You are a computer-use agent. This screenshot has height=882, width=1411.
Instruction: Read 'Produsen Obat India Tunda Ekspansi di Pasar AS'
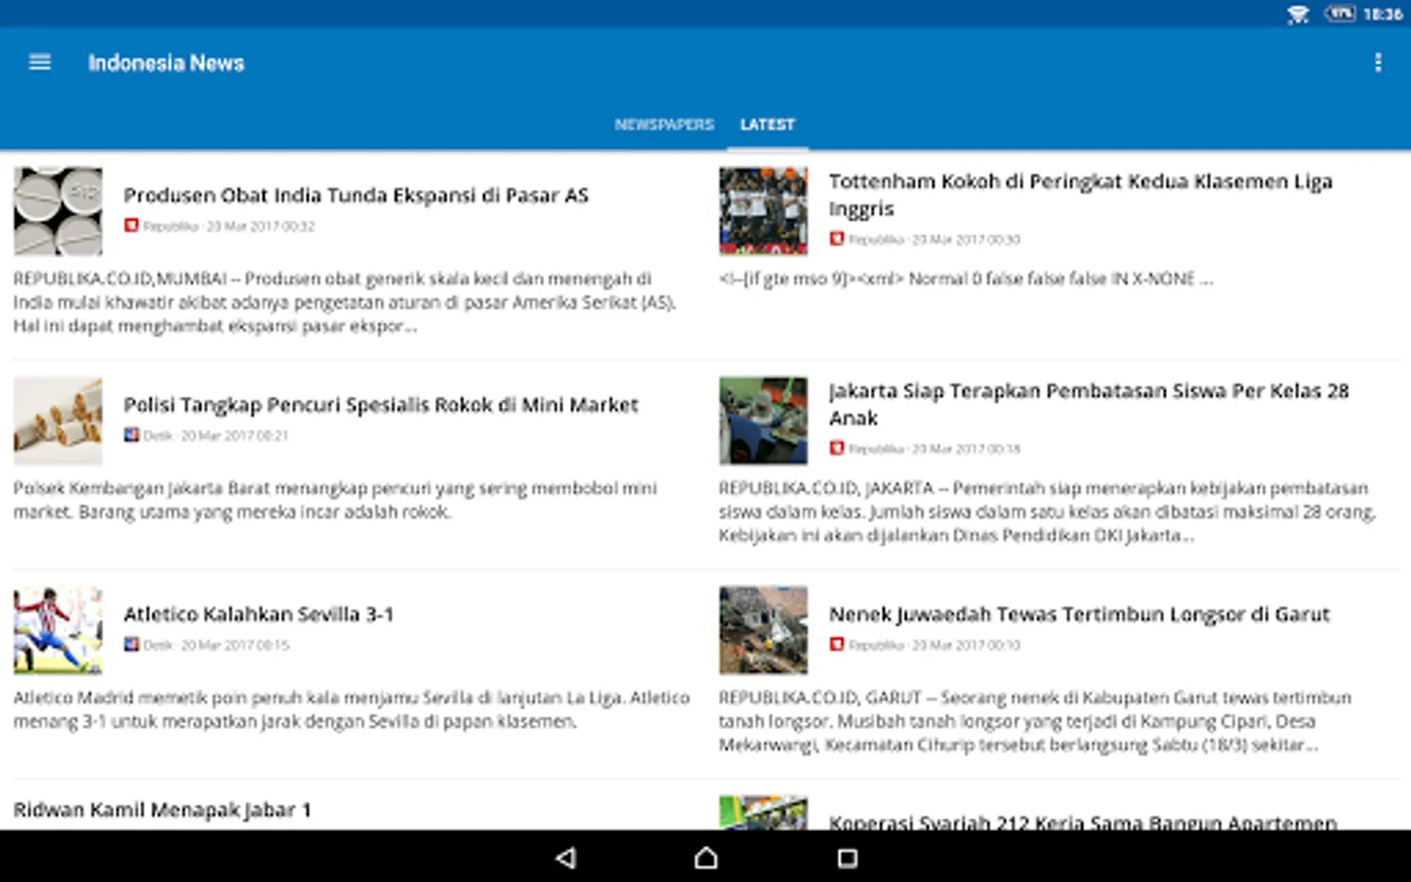click(x=356, y=195)
